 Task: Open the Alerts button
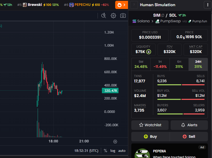tap(189, 125)
